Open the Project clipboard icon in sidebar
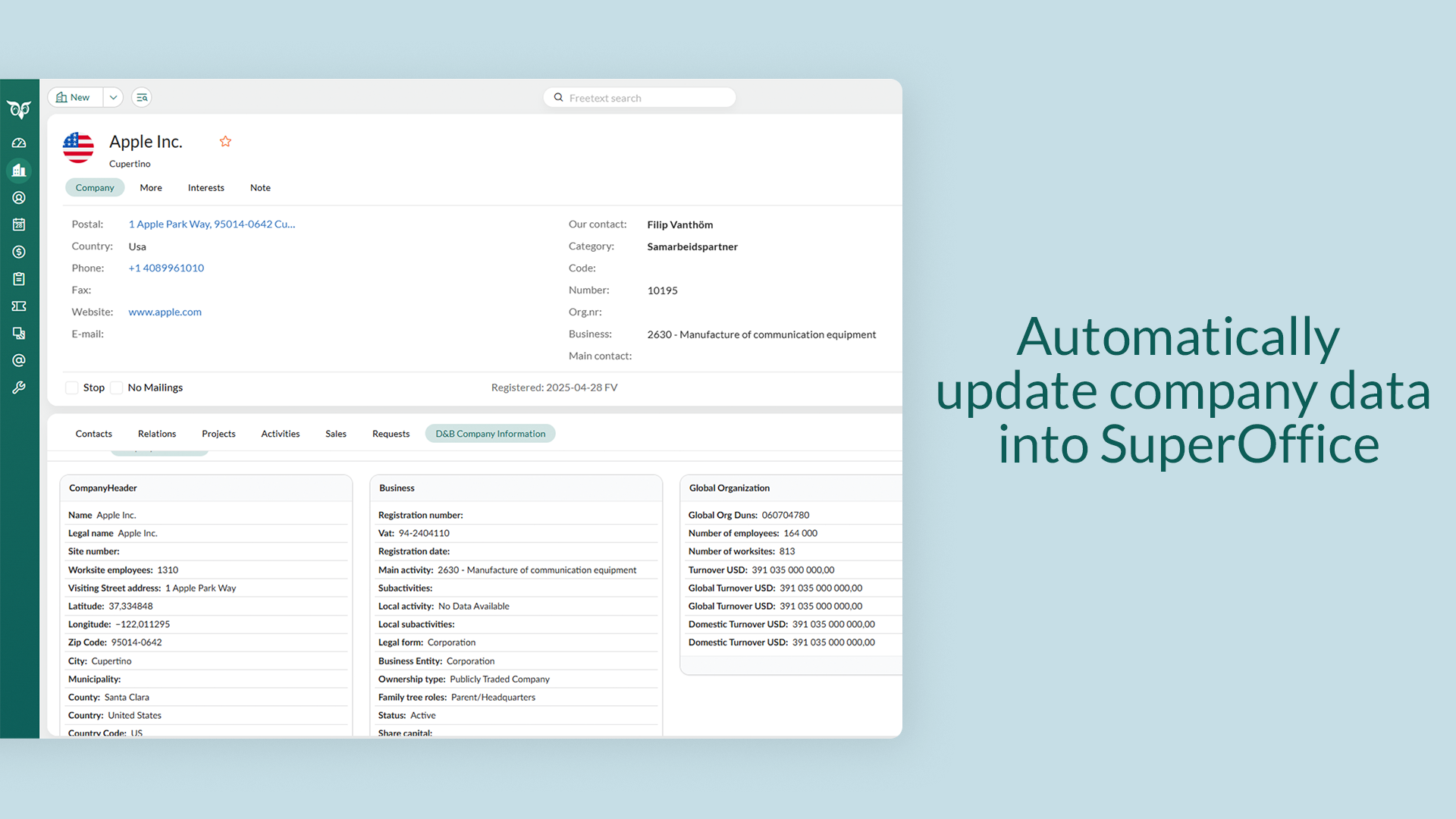The height and width of the screenshot is (819, 1456). coord(19,279)
